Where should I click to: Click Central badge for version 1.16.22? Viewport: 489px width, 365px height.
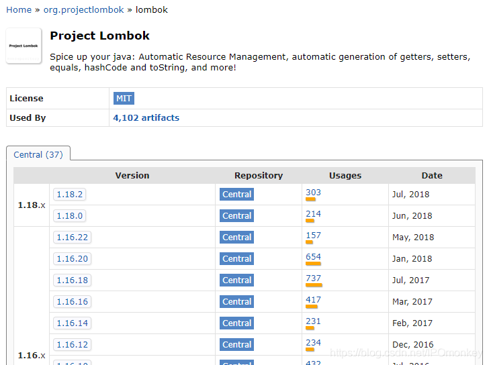click(236, 238)
